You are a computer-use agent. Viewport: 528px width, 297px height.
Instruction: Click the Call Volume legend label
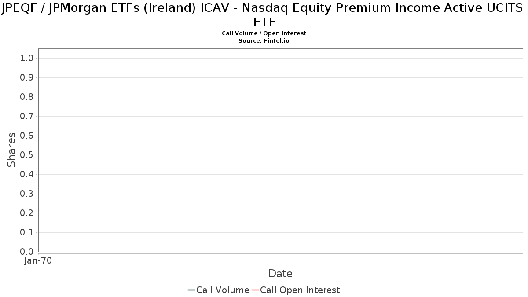[x=223, y=290]
